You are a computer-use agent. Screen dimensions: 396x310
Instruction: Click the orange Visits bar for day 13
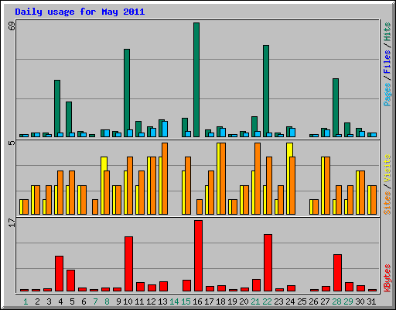click(165, 178)
